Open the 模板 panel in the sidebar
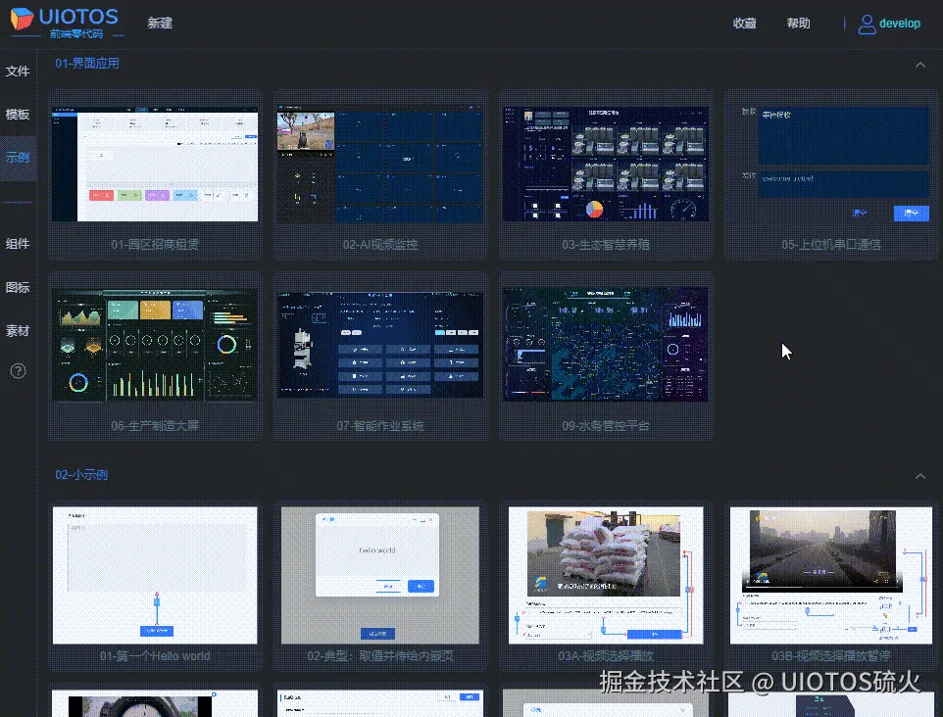This screenshot has width=943, height=717. pos(19,114)
